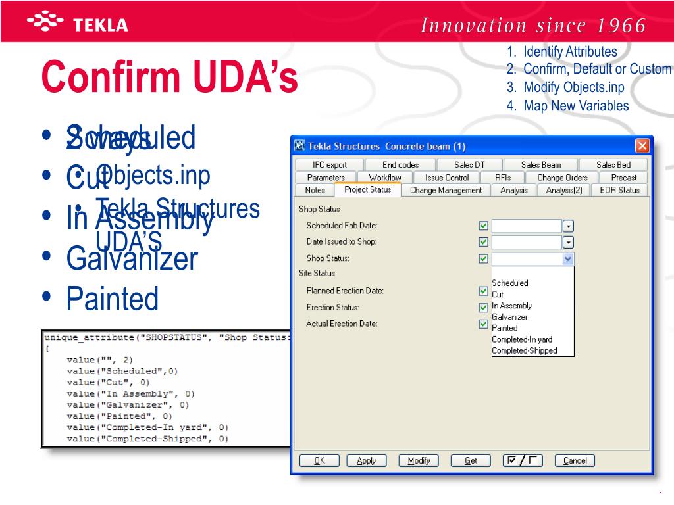Click the Get button
This screenshot has width=674, height=505.
(x=471, y=460)
